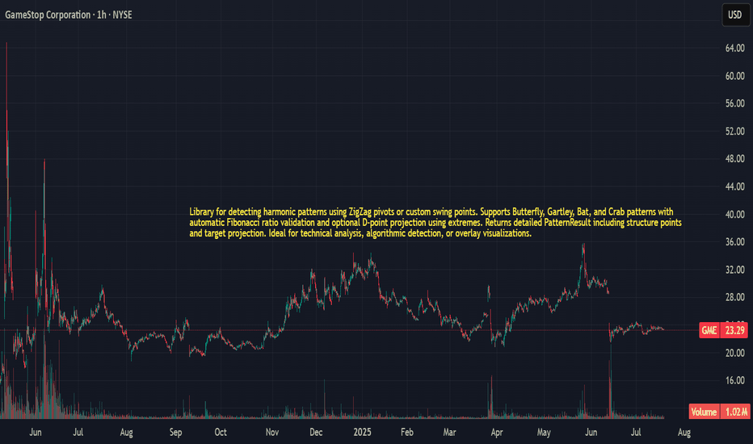The width and height of the screenshot is (753, 444).
Task: Click the 20.00 price axis label
Action: (x=734, y=353)
